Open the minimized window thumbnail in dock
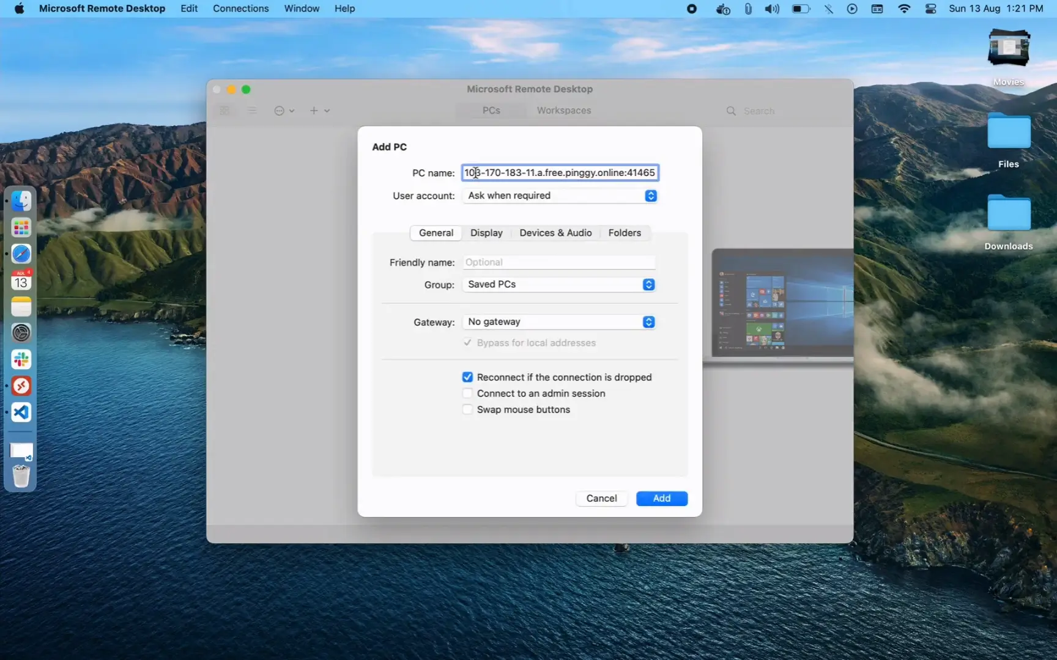 (21, 452)
